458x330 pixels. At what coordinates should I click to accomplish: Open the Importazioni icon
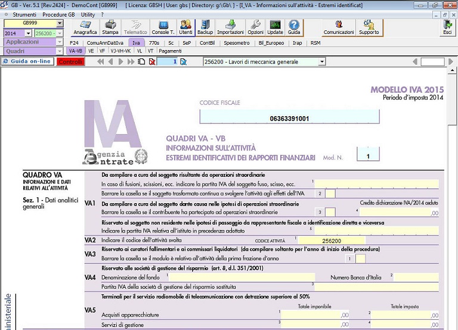(x=230, y=28)
